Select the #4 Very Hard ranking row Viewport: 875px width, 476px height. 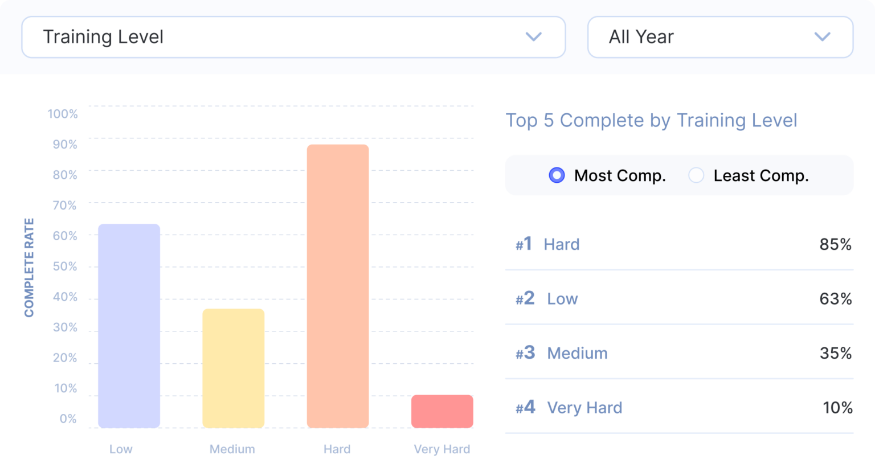click(679, 408)
